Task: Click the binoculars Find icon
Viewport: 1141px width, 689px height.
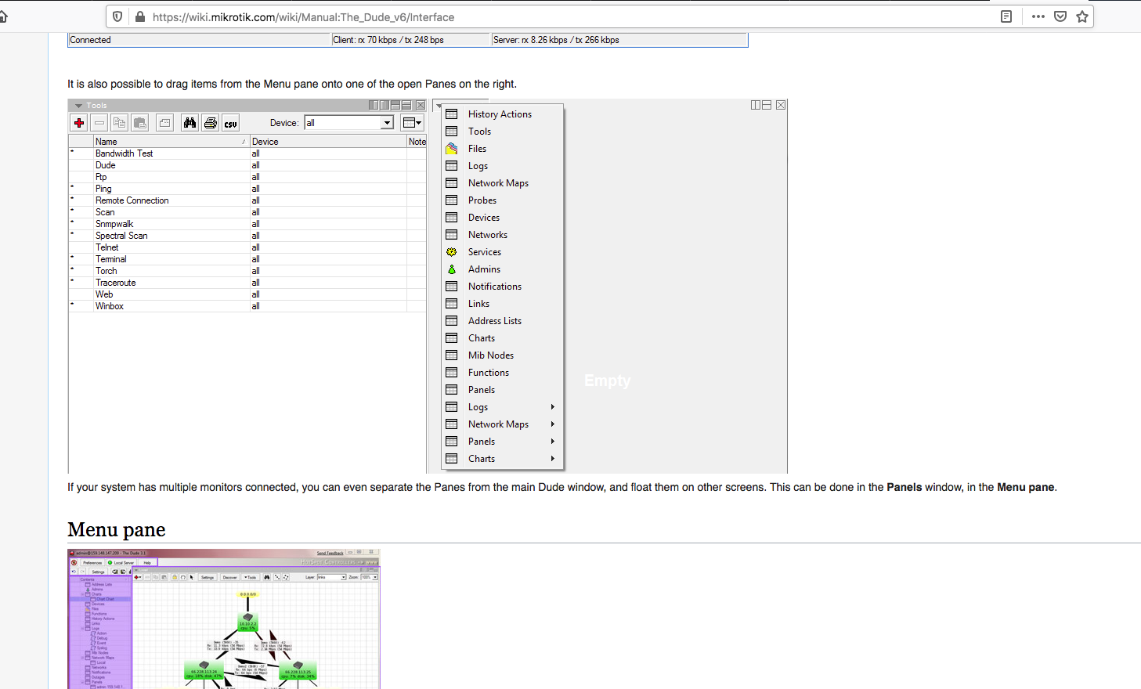Action: pyautogui.click(x=190, y=123)
